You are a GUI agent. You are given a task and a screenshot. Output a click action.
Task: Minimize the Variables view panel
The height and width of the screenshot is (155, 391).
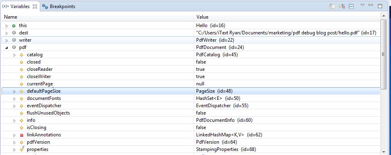pyautogui.click(x=371, y=5)
